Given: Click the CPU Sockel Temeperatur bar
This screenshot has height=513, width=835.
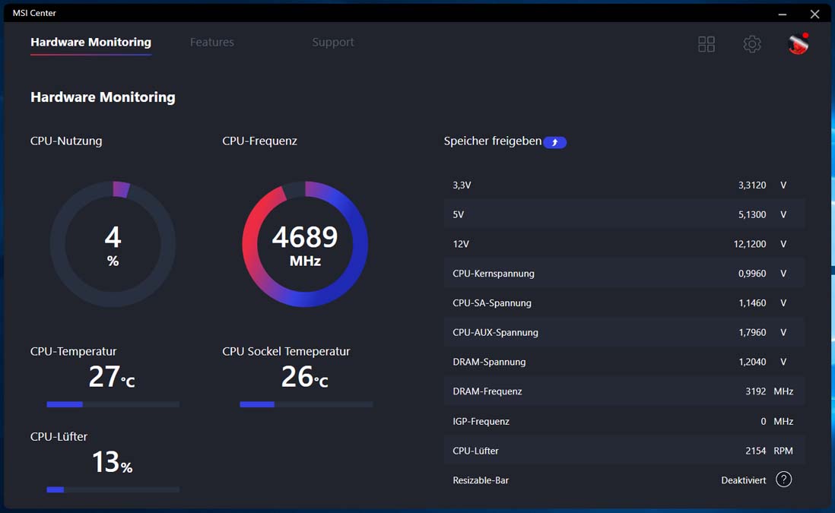Looking at the screenshot, I should pyautogui.click(x=306, y=404).
